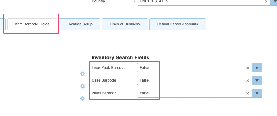Clear the Country field with x icon
The image size is (277, 116).
coord(266,2)
